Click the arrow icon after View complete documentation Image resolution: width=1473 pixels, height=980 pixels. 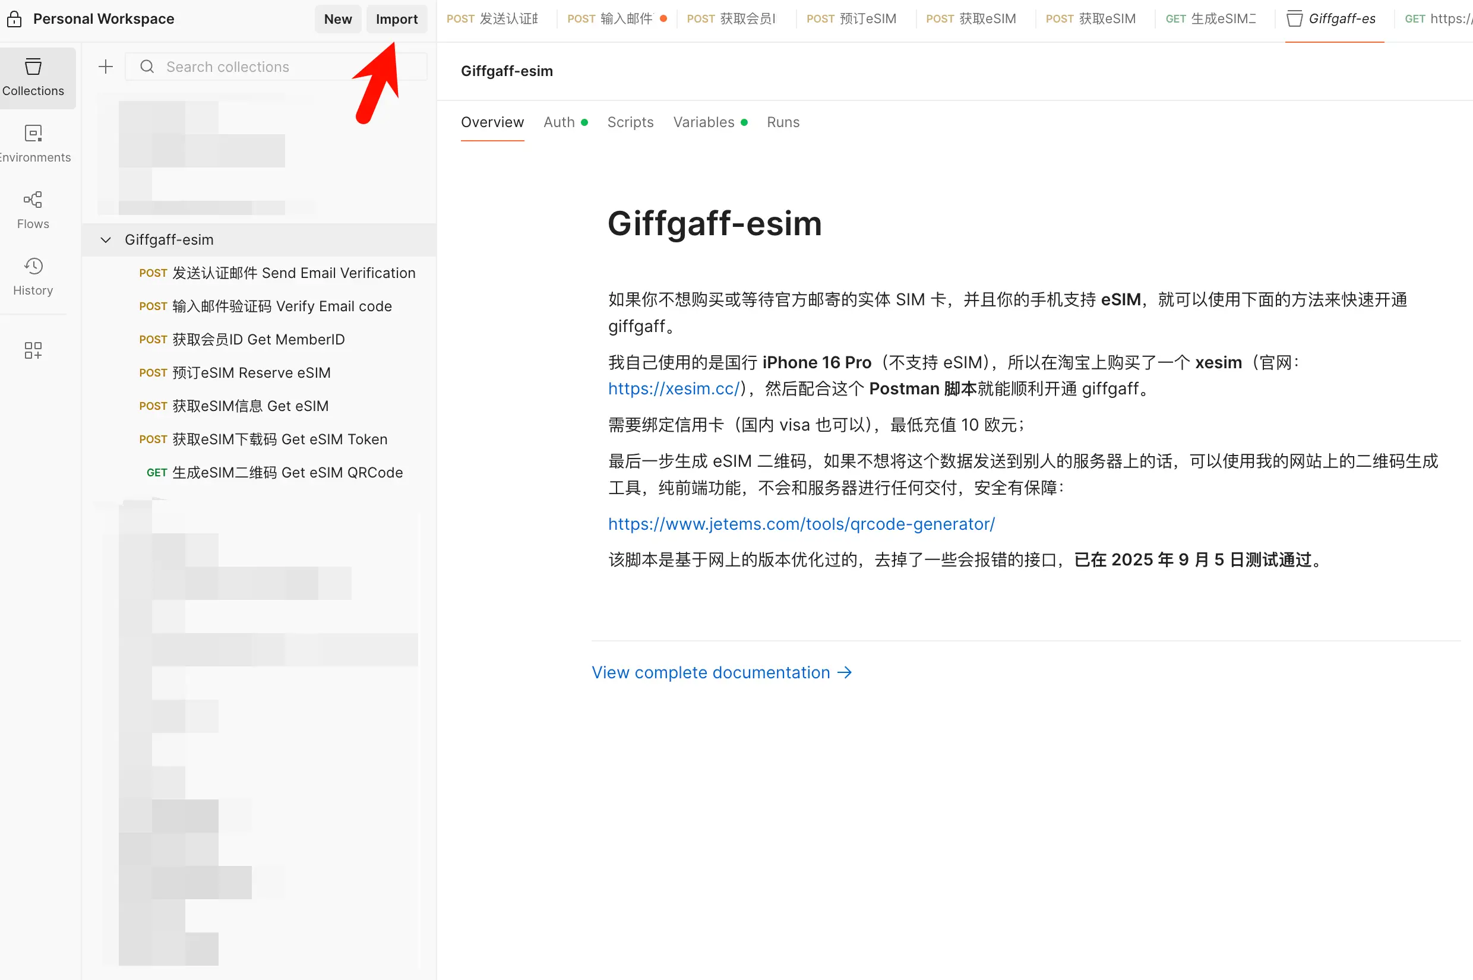[845, 672]
